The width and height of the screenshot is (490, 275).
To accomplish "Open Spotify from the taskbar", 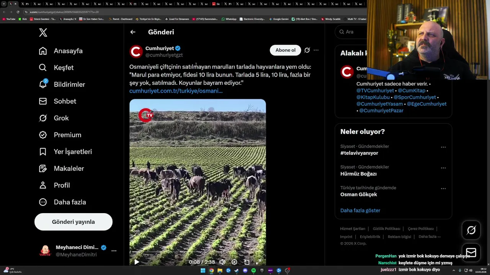I will point(253,270).
